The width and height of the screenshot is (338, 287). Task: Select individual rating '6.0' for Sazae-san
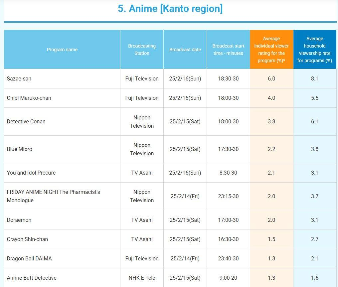[271, 78]
